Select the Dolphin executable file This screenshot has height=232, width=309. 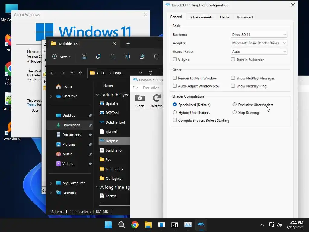tap(112, 141)
